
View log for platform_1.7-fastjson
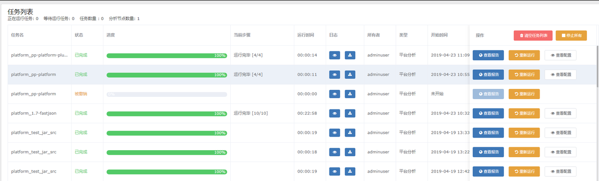tap(335, 113)
